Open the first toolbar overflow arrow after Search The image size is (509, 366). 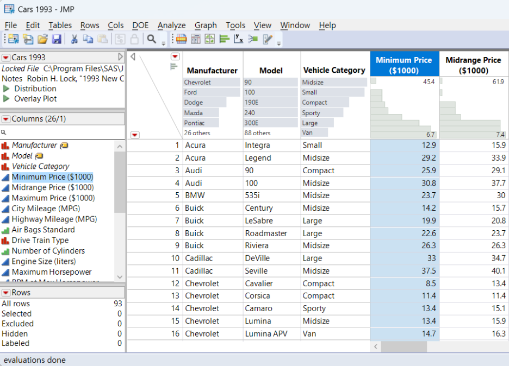point(164,43)
